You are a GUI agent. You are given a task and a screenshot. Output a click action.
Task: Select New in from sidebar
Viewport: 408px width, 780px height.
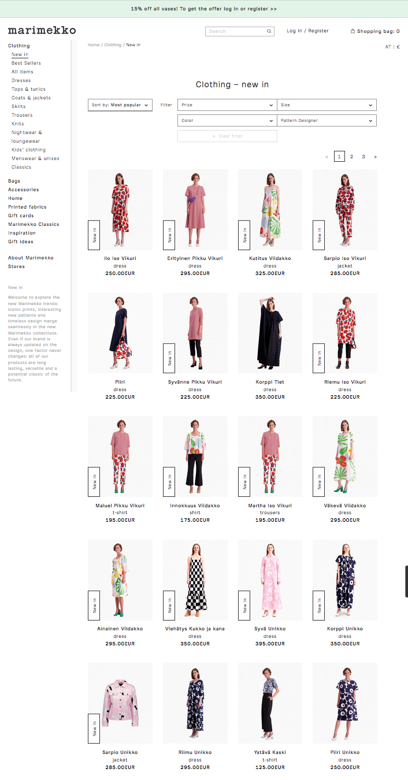point(20,54)
